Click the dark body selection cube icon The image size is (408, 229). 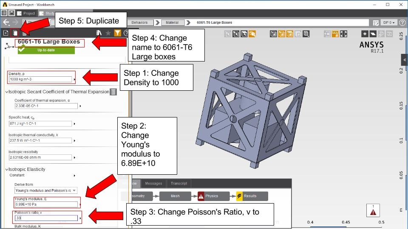[236, 34]
